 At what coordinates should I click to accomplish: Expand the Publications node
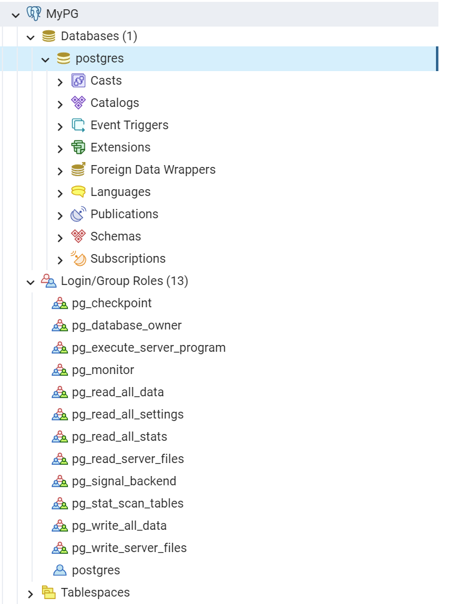point(60,216)
